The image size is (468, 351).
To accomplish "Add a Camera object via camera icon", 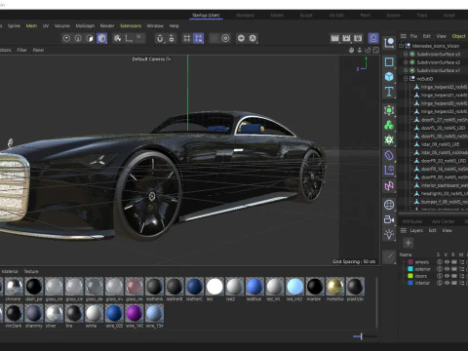I will [x=389, y=219].
